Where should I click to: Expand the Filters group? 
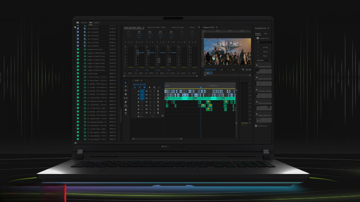pyautogui.click(x=258, y=56)
